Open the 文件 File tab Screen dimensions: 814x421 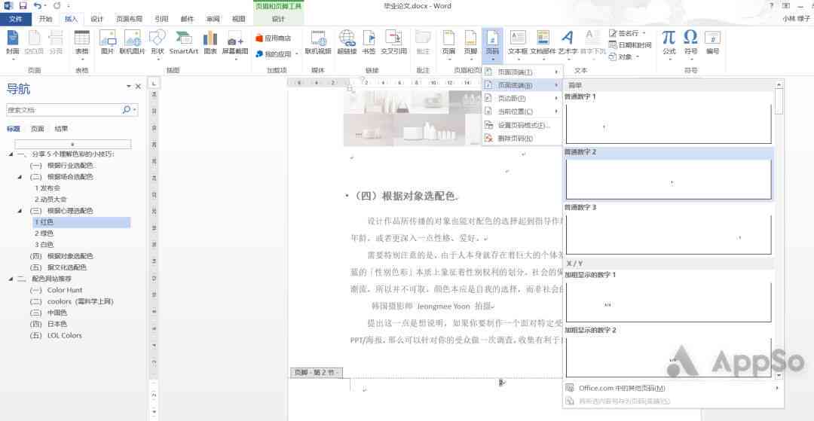tap(16, 19)
